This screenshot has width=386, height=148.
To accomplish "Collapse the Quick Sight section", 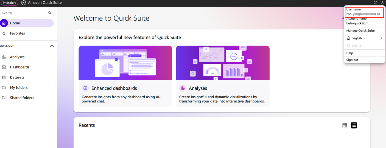I will 52,46.
